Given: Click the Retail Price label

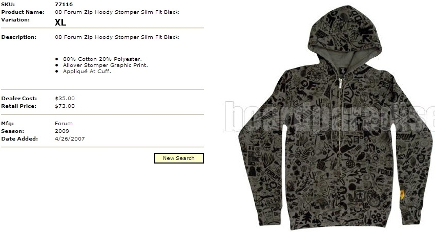Looking at the screenshot, I should point(18,106).
